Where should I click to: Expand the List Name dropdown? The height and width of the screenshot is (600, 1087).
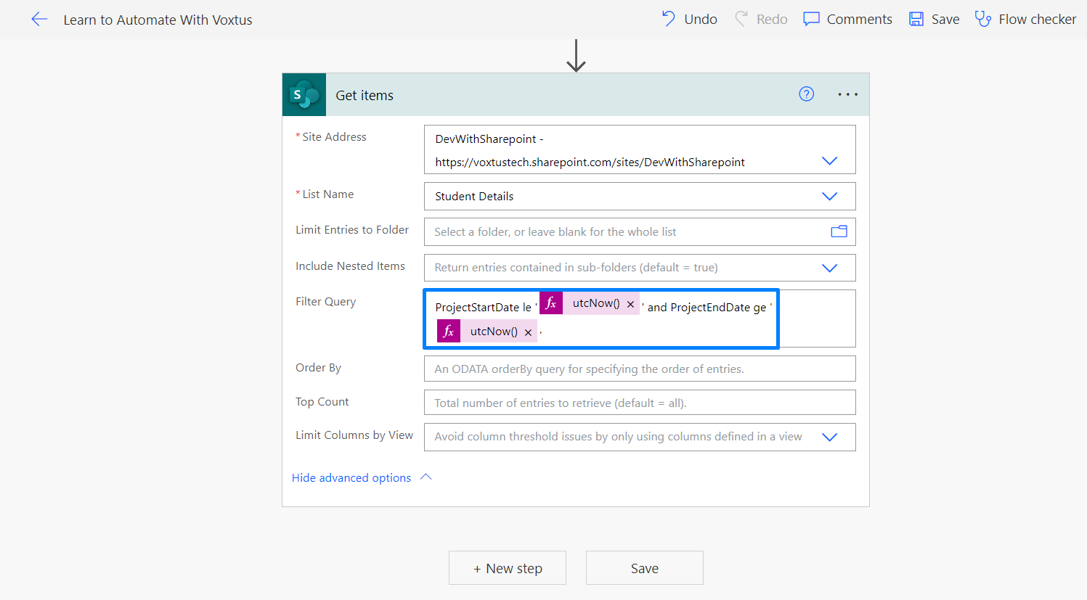pos(829,196)
